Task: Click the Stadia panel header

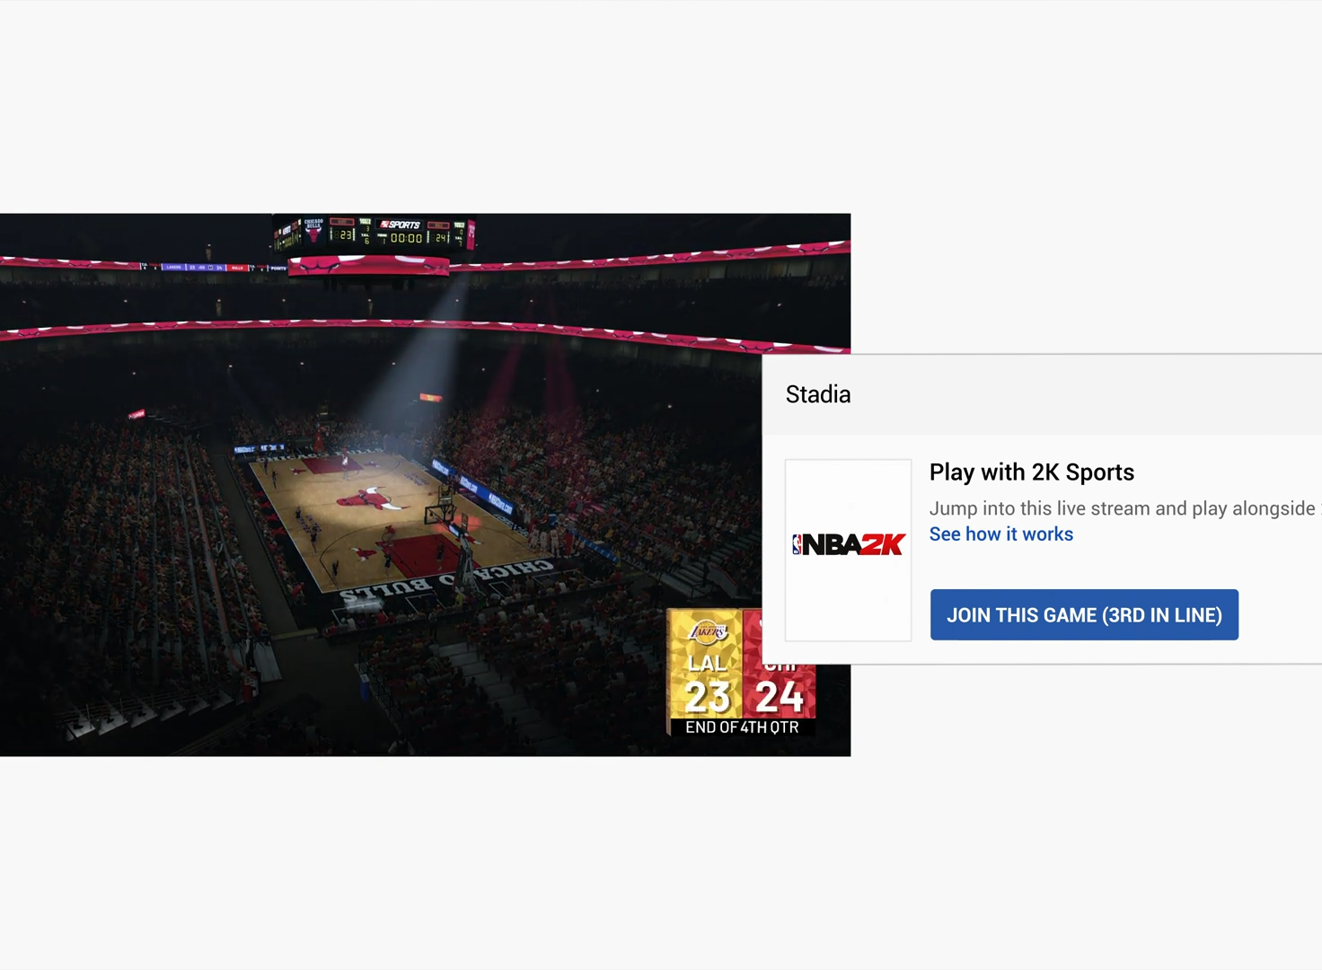Action: 817,394
